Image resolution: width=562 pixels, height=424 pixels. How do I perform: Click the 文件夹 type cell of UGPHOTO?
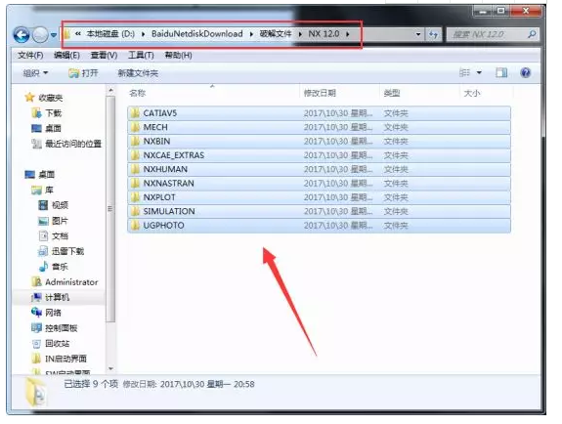pos(396,226)
